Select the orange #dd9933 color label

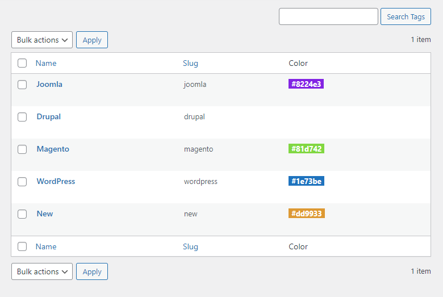pos(307,214)
